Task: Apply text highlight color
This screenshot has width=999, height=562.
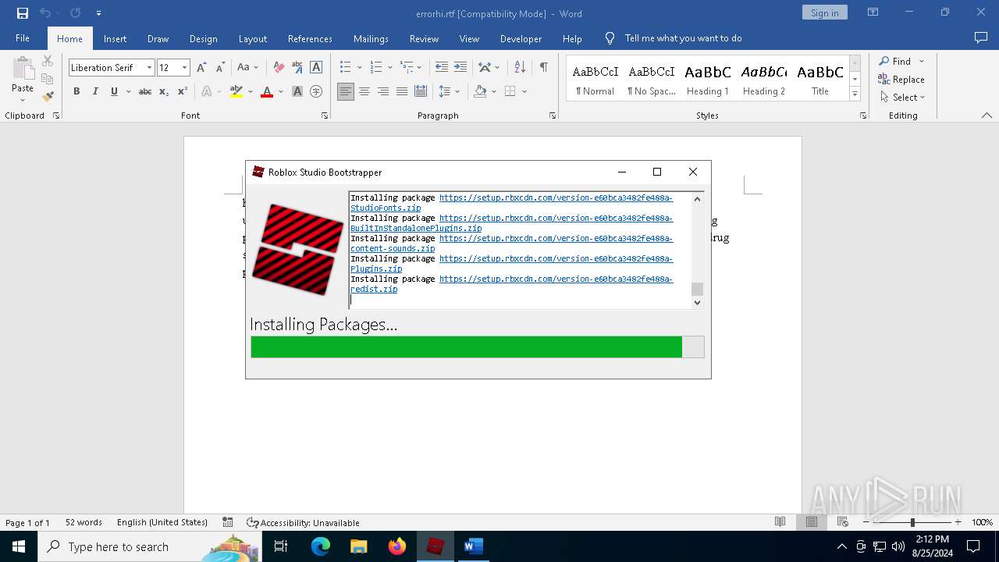Action: point(236,91)
